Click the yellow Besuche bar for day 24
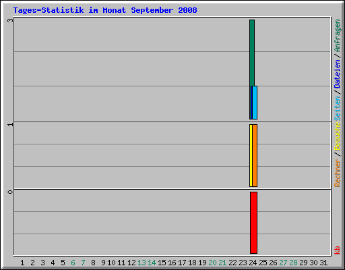The image size is (345, 270). coord(251,155)
